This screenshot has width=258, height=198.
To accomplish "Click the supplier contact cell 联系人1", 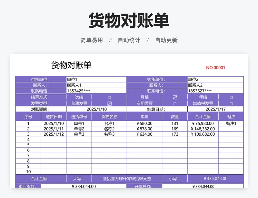I will 96,85.
